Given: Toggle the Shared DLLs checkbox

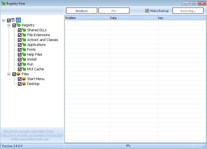Looking at the screenshot, I should [x=20, y=30].
